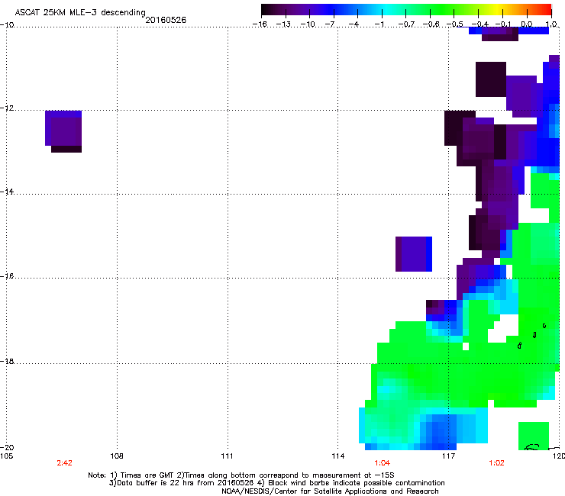Click the isolated purple data patch near longitude 106
Screen dimensions: 565x496
point(63,131)
